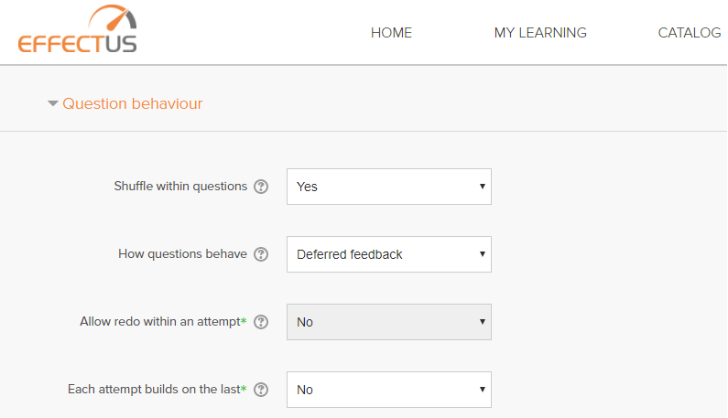Click the Effectus logo
The width and height of the screenshot is (728, 418).
[x=78, y=28]
